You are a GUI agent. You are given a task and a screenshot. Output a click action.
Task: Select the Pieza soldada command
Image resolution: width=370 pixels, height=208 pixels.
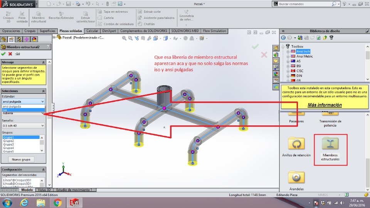[x=22, y=17]
